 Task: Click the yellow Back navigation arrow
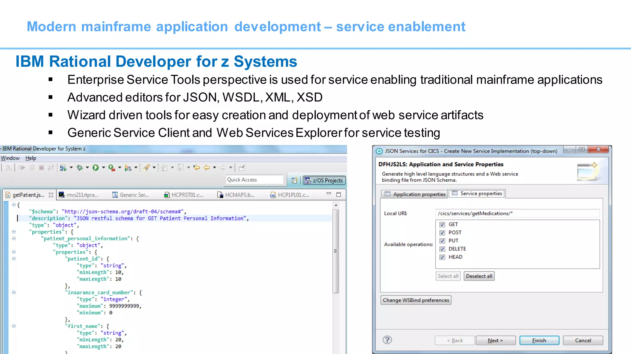pos(207,168)
